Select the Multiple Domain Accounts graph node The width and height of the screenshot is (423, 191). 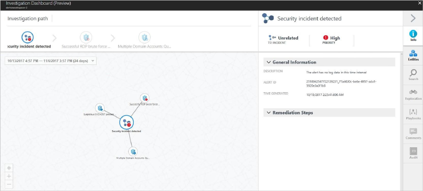(x=133, y=151)
